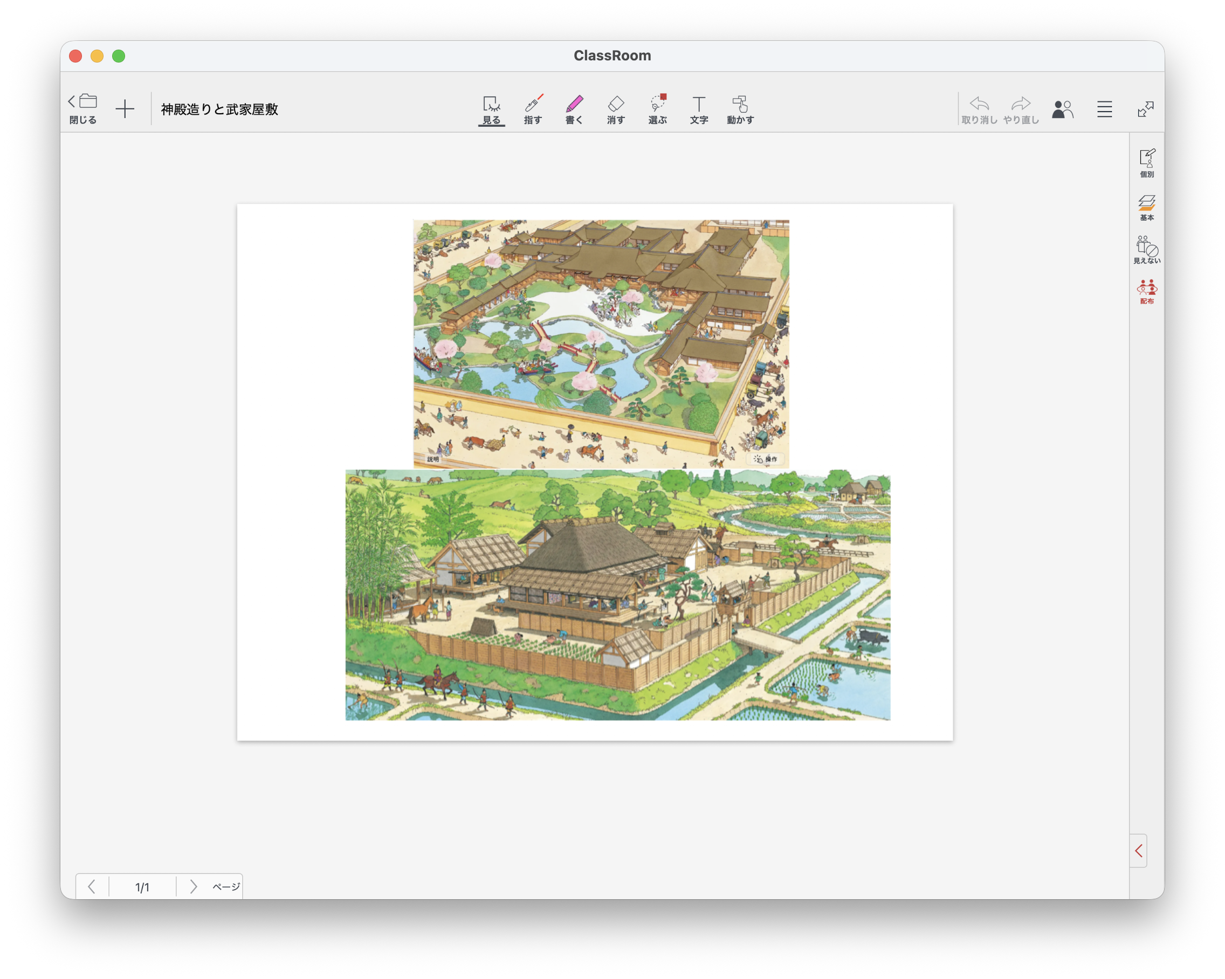Go to previous page arrow
This screenshot has width=1225, height=979.
coord(92,886)
